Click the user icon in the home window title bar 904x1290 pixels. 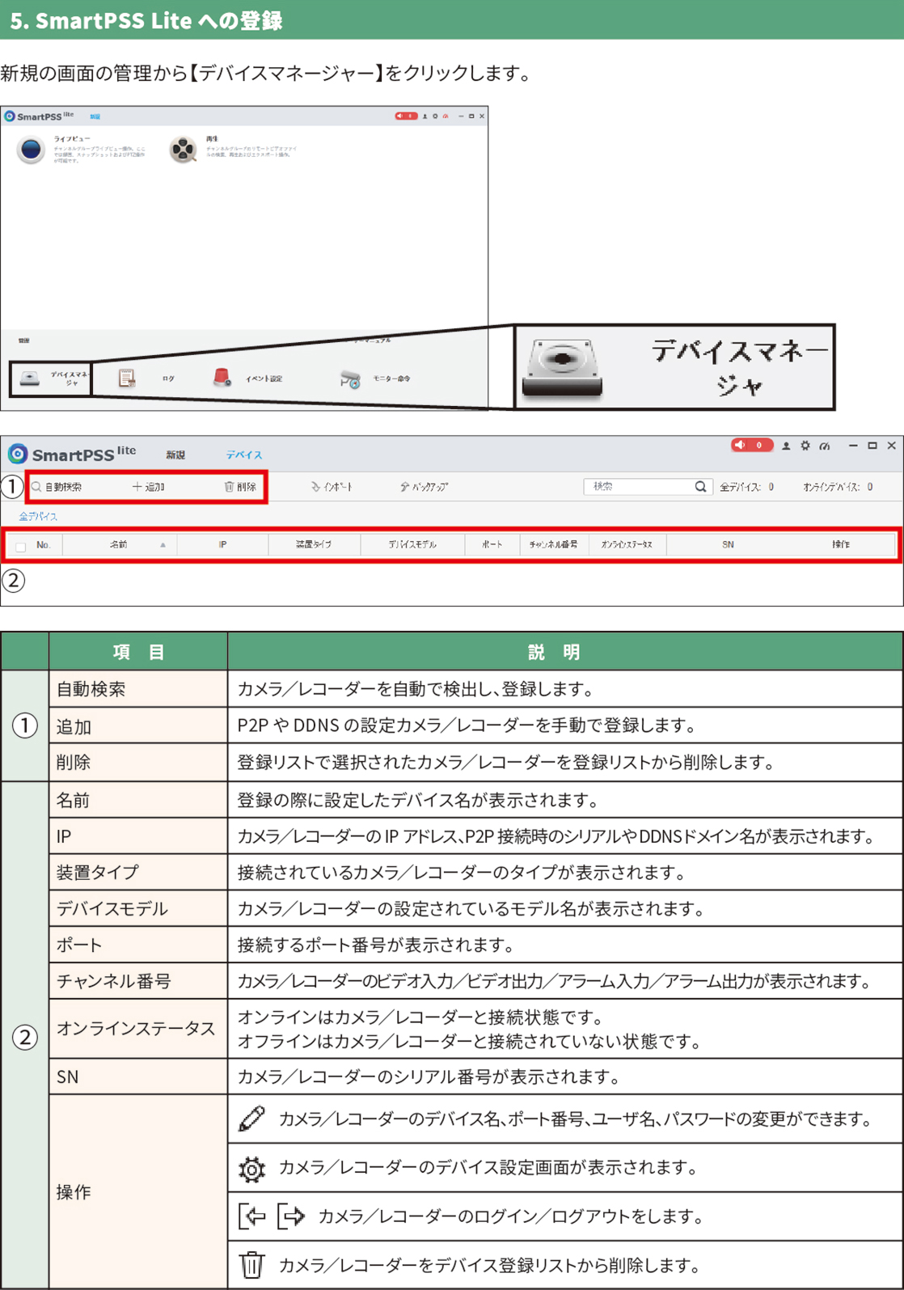pos(425,116)
